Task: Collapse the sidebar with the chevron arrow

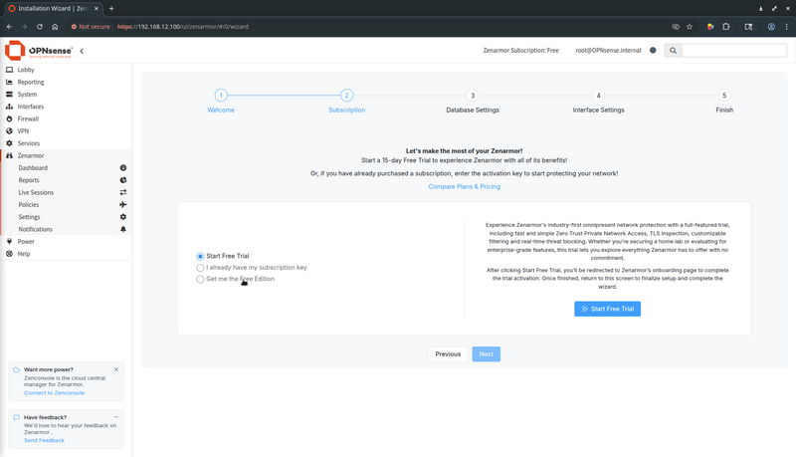Action: pyautogui.click(x=82, y=51)
